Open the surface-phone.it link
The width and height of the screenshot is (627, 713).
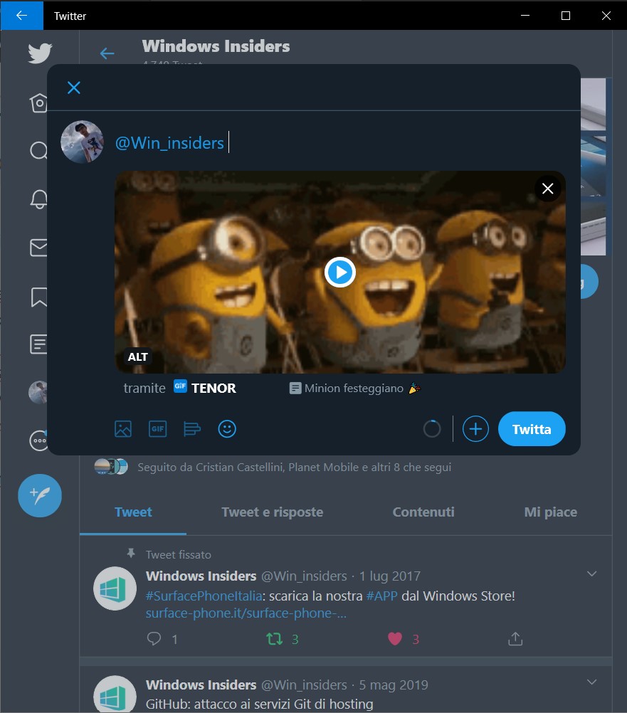pyautogui.click(x=246, y=613)
